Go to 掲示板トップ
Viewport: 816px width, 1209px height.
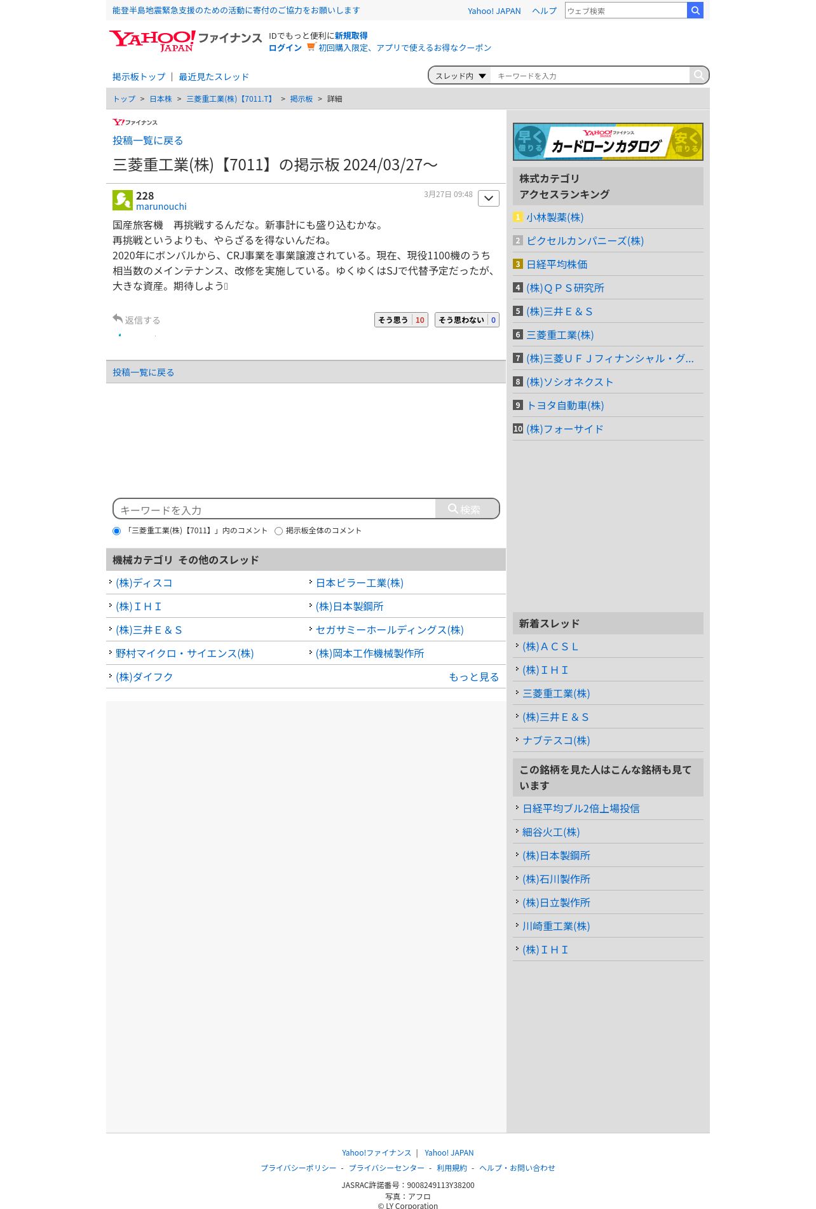point(139,77)
